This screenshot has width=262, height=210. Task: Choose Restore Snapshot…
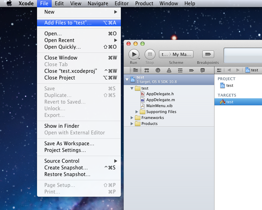79,174
